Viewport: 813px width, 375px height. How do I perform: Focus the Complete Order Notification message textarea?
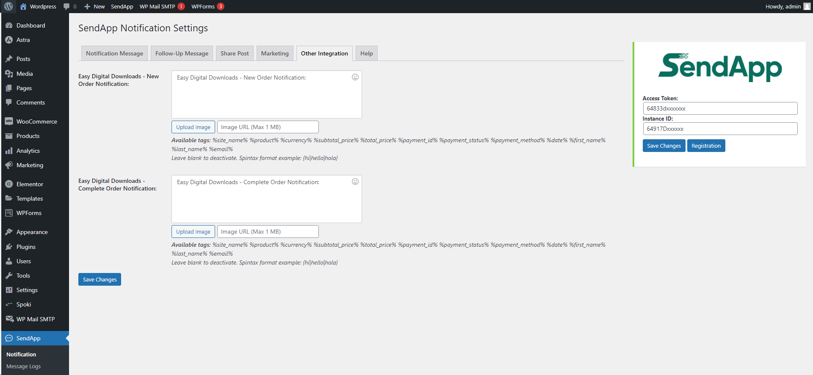click(x=267, y=199)
